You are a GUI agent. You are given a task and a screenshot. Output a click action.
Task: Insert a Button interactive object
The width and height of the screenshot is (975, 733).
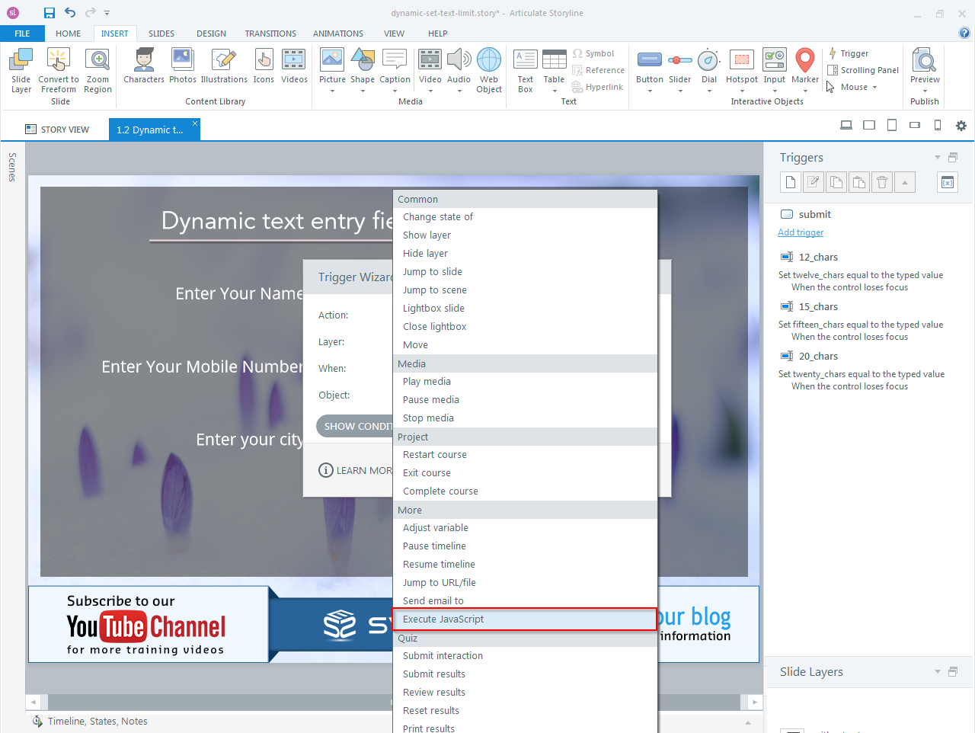pyautogui.click(x=650, y=66)
